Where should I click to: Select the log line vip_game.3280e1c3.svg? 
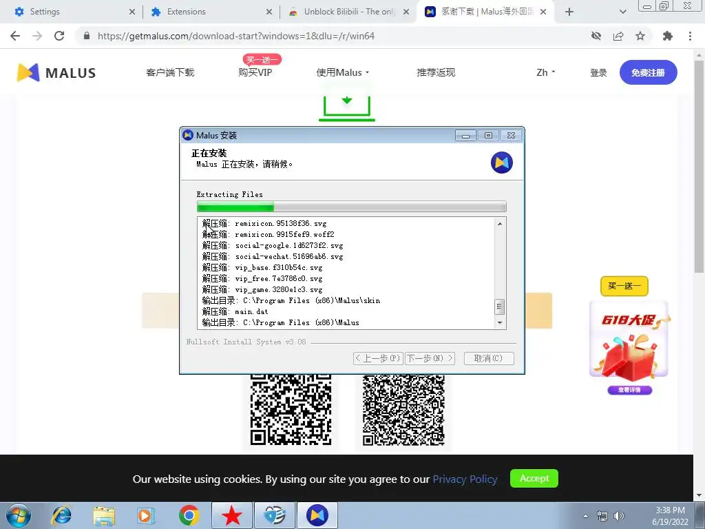tap(262, 290)
